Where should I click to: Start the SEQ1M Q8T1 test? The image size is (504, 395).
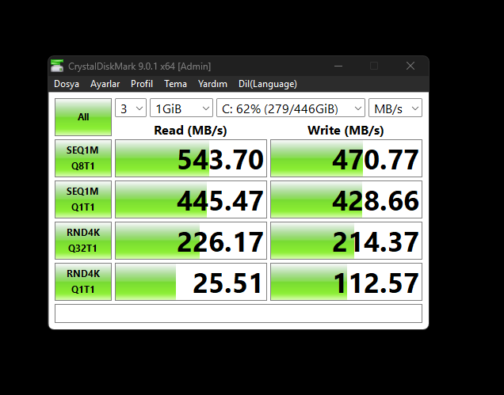(x=83, y=158)
